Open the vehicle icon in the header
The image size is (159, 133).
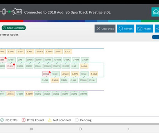(x=155, y=12)
